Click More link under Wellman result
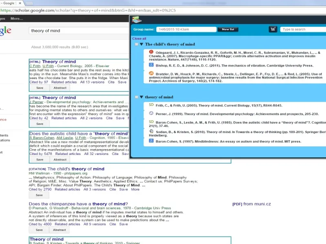Viewport: 326px width, 244px height. (135, 190)
